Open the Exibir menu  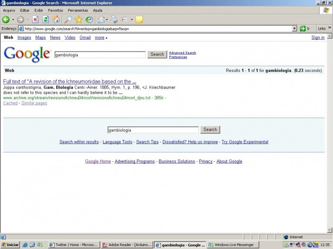pyautogui.click(x=38, y=10)
